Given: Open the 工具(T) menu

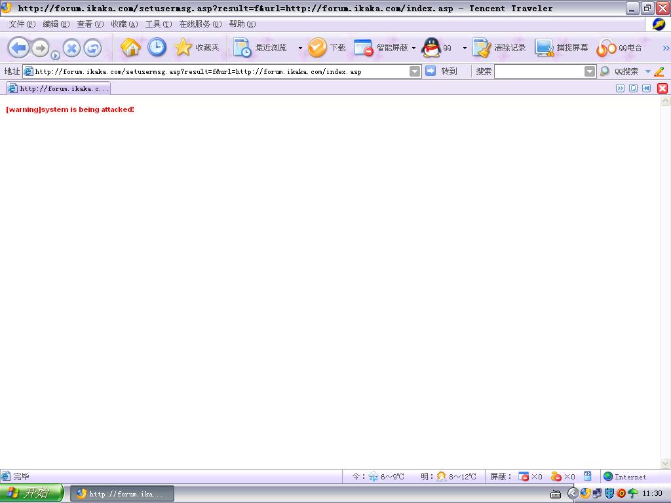Looking at the screenshot, I should click(158, 24).
